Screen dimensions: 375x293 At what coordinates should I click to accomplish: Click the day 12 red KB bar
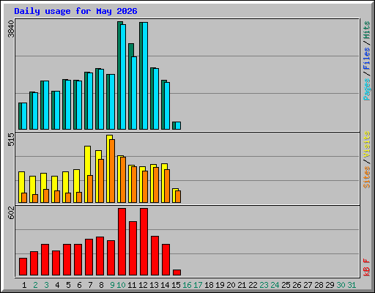pos(144,242)
